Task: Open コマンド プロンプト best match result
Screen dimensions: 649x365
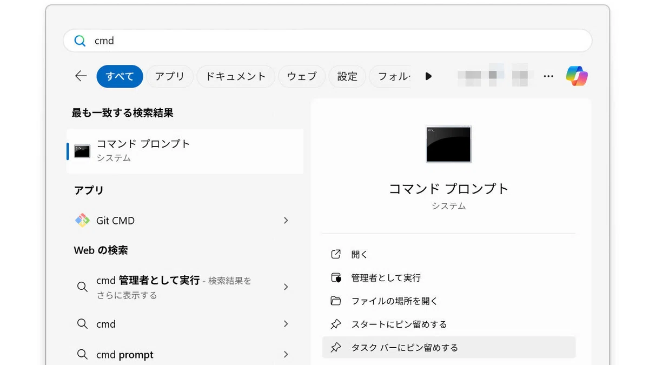Action: pyautogui.click(x=185, y=151)
